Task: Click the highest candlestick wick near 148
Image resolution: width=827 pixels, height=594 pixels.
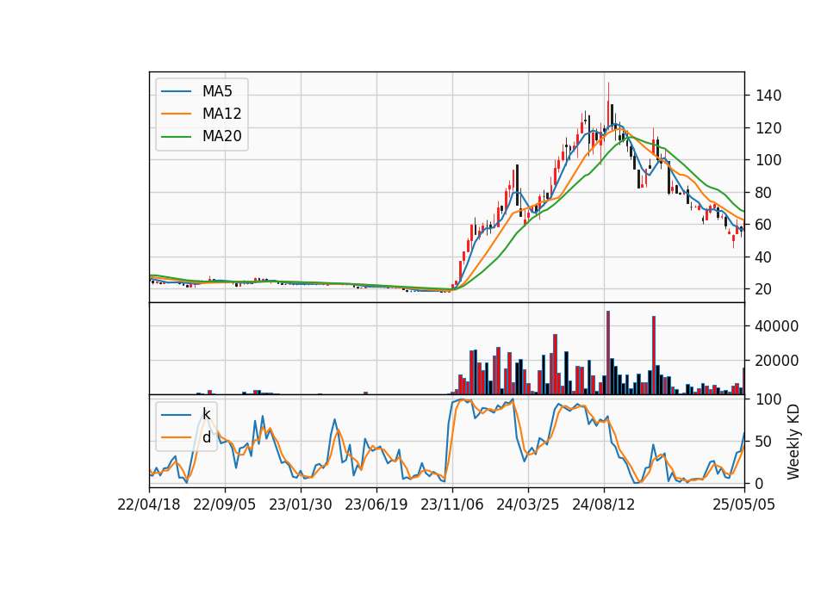Action: tap(608, 94)
